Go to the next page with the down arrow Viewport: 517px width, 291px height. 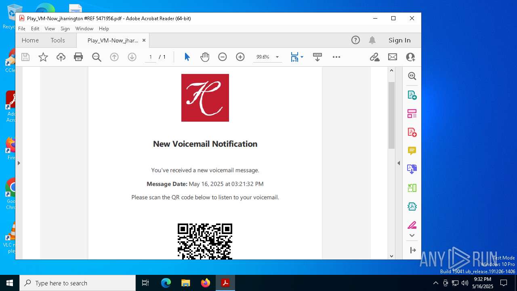132,57
